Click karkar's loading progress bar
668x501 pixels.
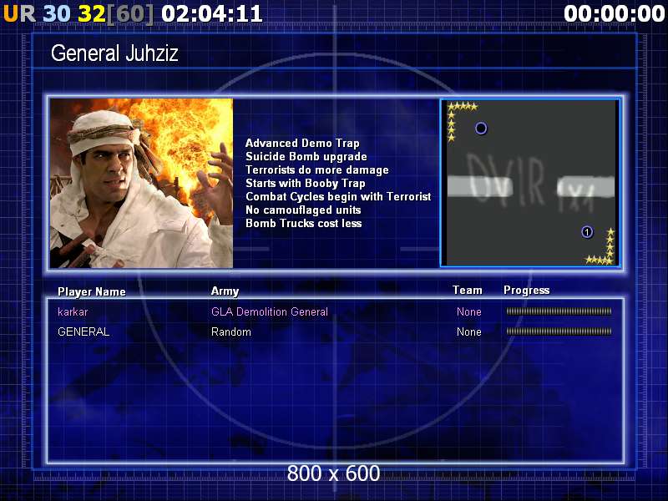(559, 311)
